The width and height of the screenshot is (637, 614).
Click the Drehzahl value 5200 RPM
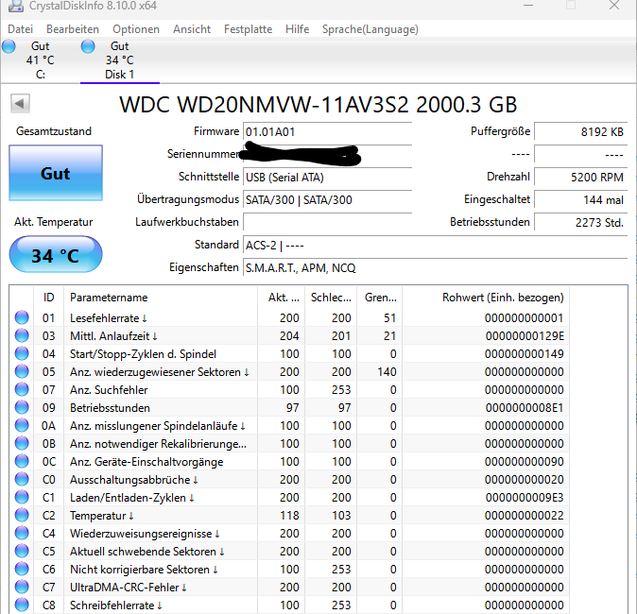coord(581,178)
